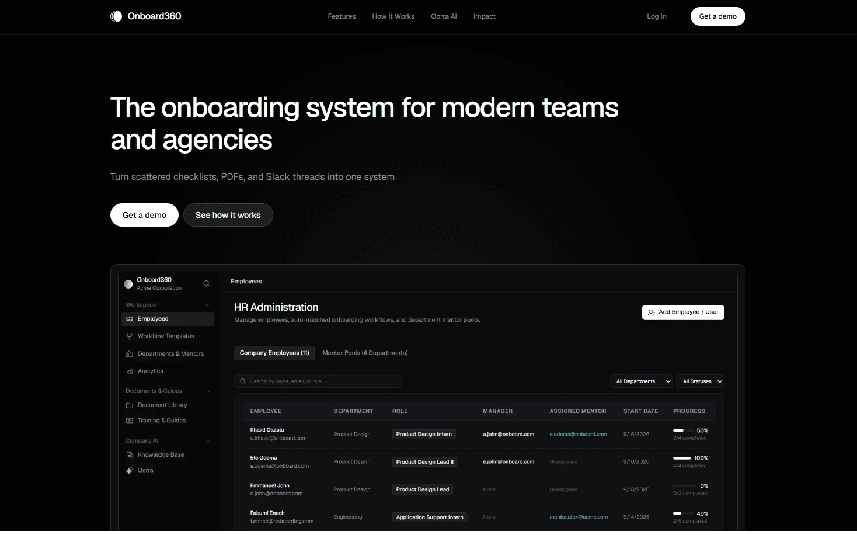Switch to Company Employees (11) tab
This screenshot has height=535, width=857.
[x=274, y=353]
